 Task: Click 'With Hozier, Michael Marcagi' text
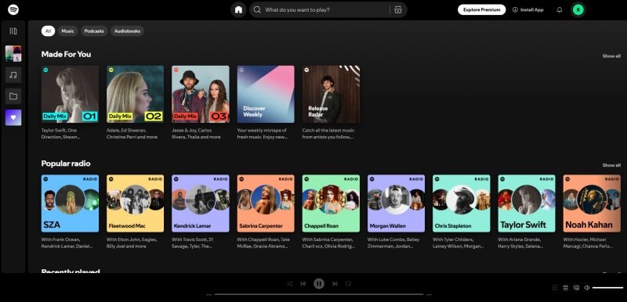[x=588, y=243]
